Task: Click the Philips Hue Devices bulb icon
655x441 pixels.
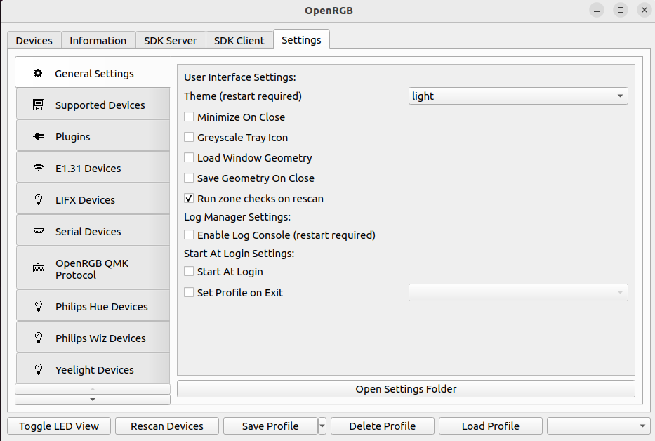Action: [39, 307]
